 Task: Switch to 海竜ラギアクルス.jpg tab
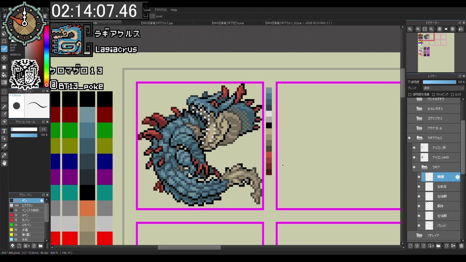pyautogui.click(x=157, y=23)
